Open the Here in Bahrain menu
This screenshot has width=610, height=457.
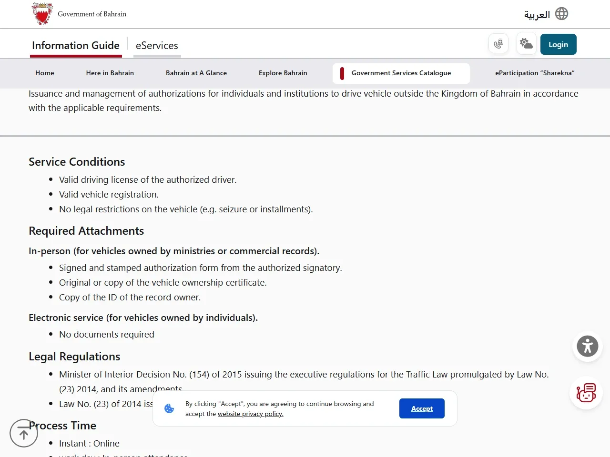(x=110, y=73)
